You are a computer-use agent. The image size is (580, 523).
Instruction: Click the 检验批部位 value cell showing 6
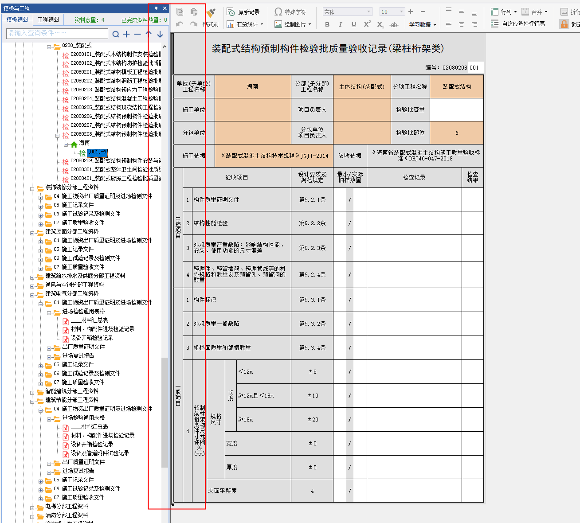coord(457,133)
